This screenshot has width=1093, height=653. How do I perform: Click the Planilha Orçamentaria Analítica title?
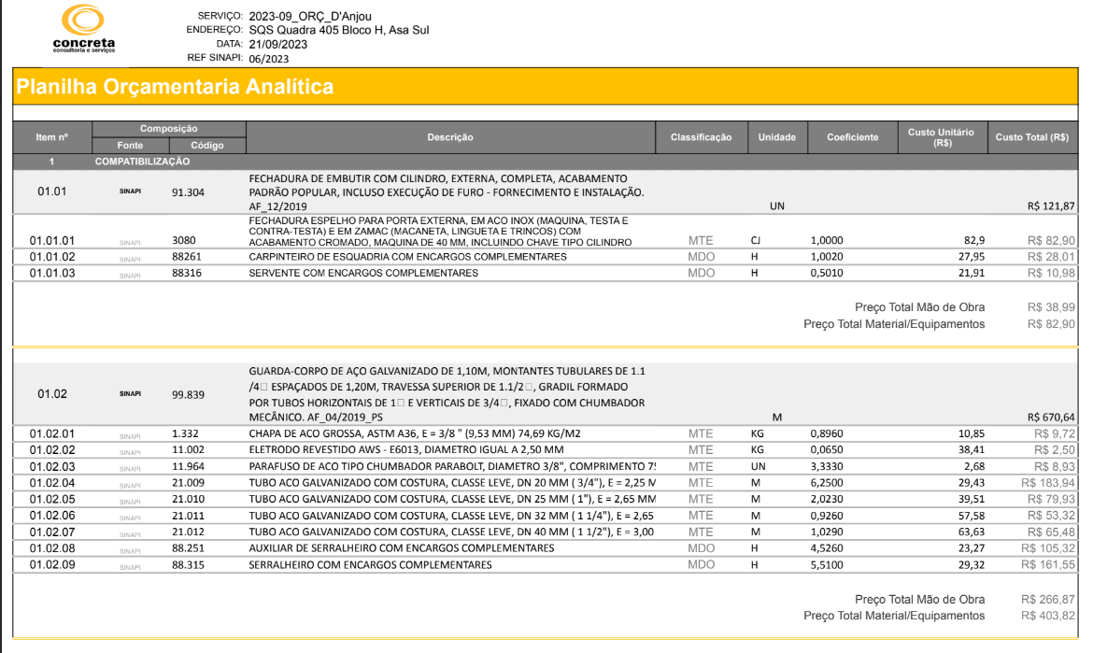click(x=175, y=87)
